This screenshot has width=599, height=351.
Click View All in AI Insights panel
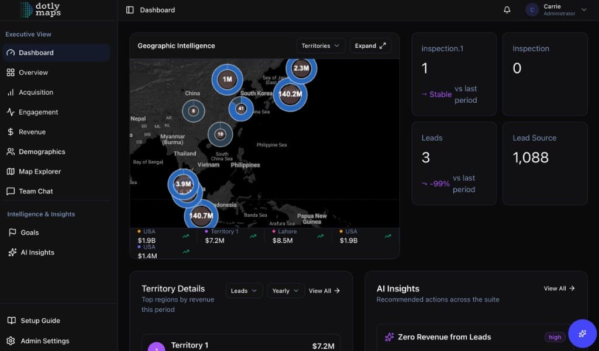[559, 289]
